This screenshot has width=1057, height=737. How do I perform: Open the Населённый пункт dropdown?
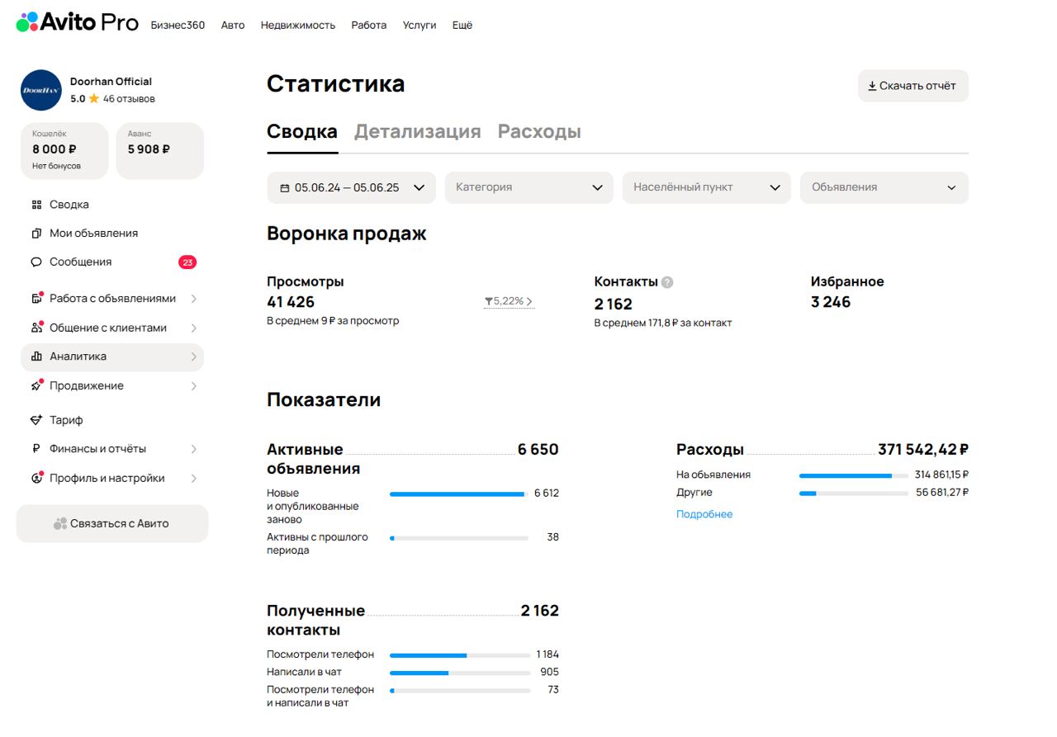click(706, 187)
